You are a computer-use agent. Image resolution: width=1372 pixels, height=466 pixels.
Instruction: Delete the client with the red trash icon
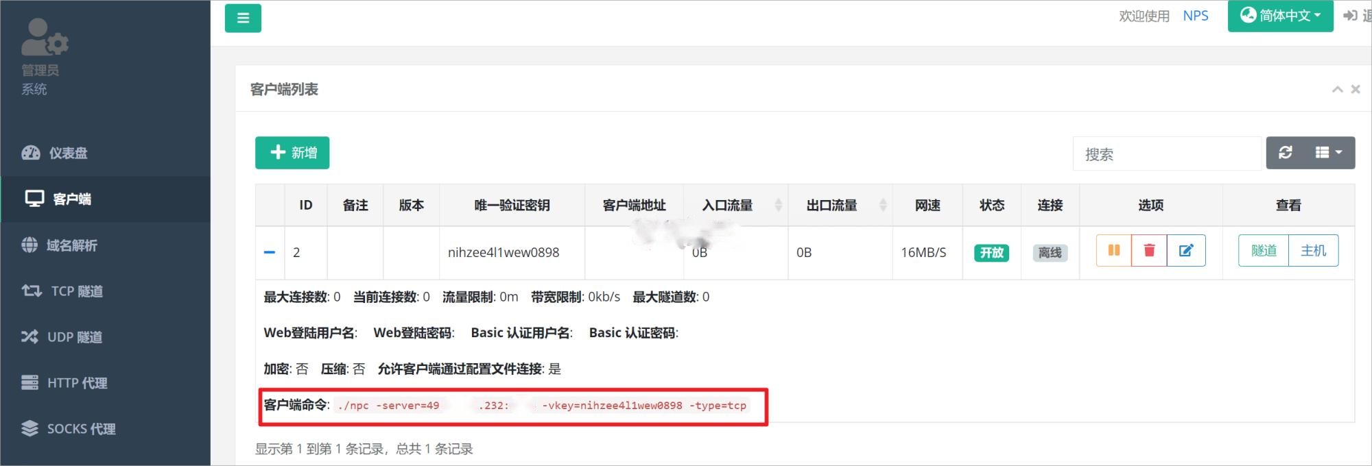(1150, 250)
